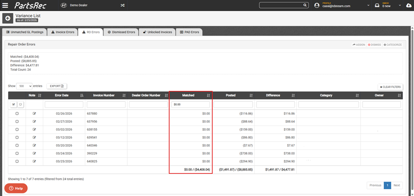Open the inbox tray icon

pyautogui.click(x=377, y=5)
